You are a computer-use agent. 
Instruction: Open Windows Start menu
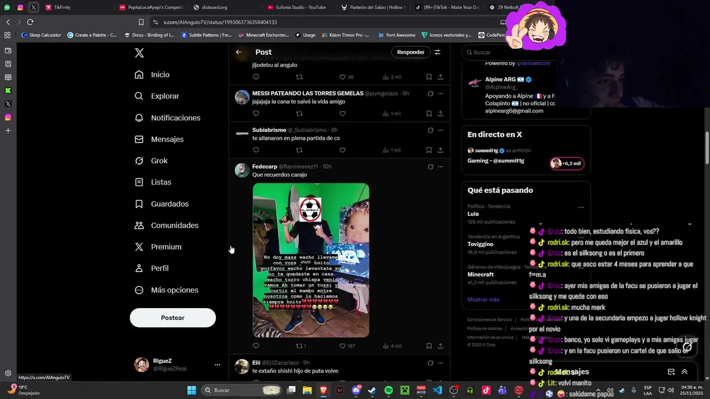(191, 390)
